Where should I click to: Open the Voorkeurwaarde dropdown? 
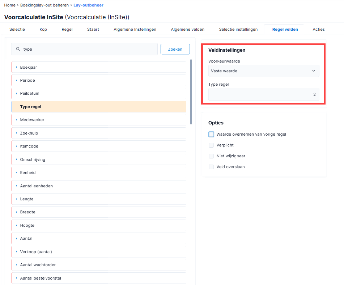point(264,71)
